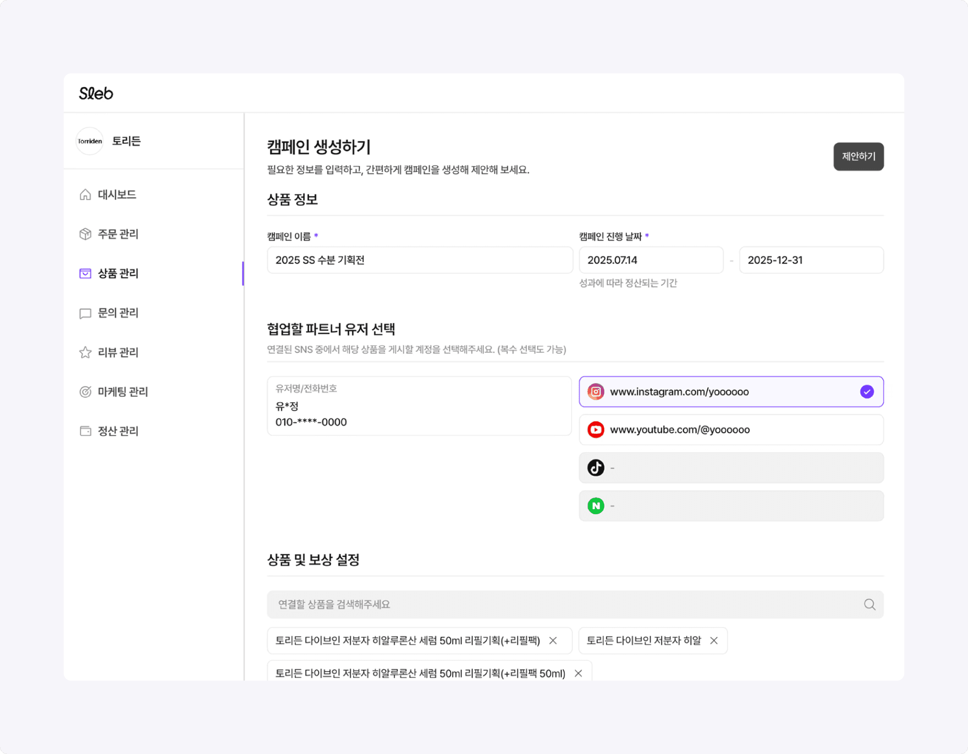
Task: Open the campaign end date 2025-12-31 picker
Action: [811, 260]
